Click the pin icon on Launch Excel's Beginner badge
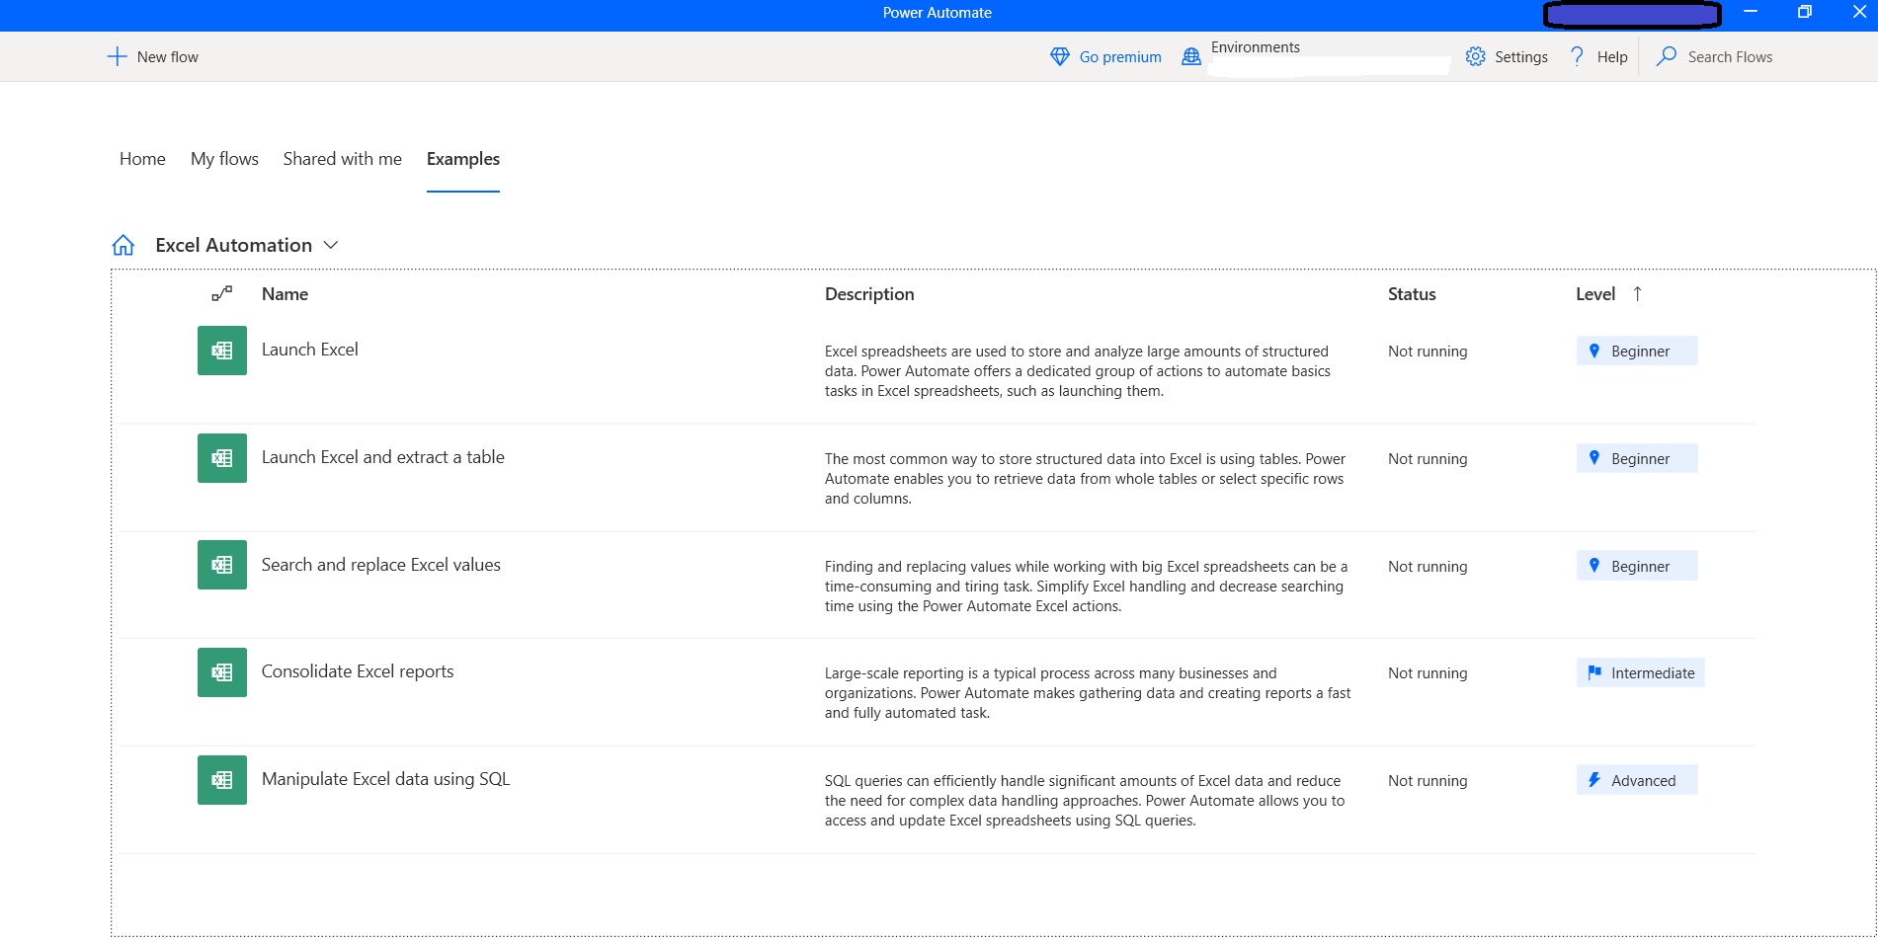This screenshot has width=1878, height=941. (1593, 351)
